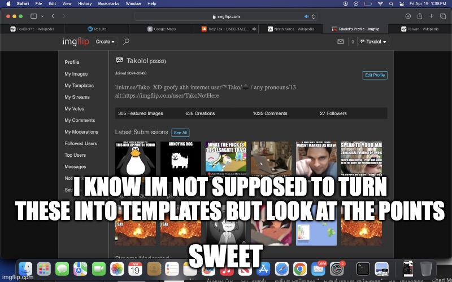
Task: Open the Bookmarks menu
Action: click(x=108, y=3)
